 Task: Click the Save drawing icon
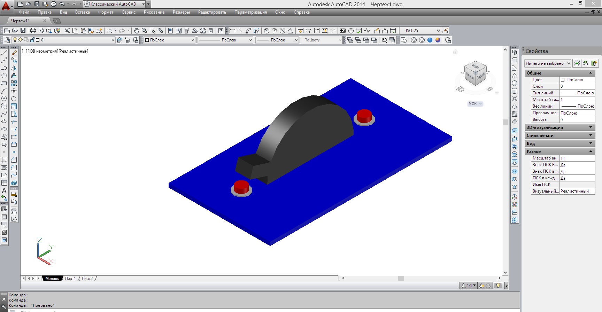(x=23, y=31)
